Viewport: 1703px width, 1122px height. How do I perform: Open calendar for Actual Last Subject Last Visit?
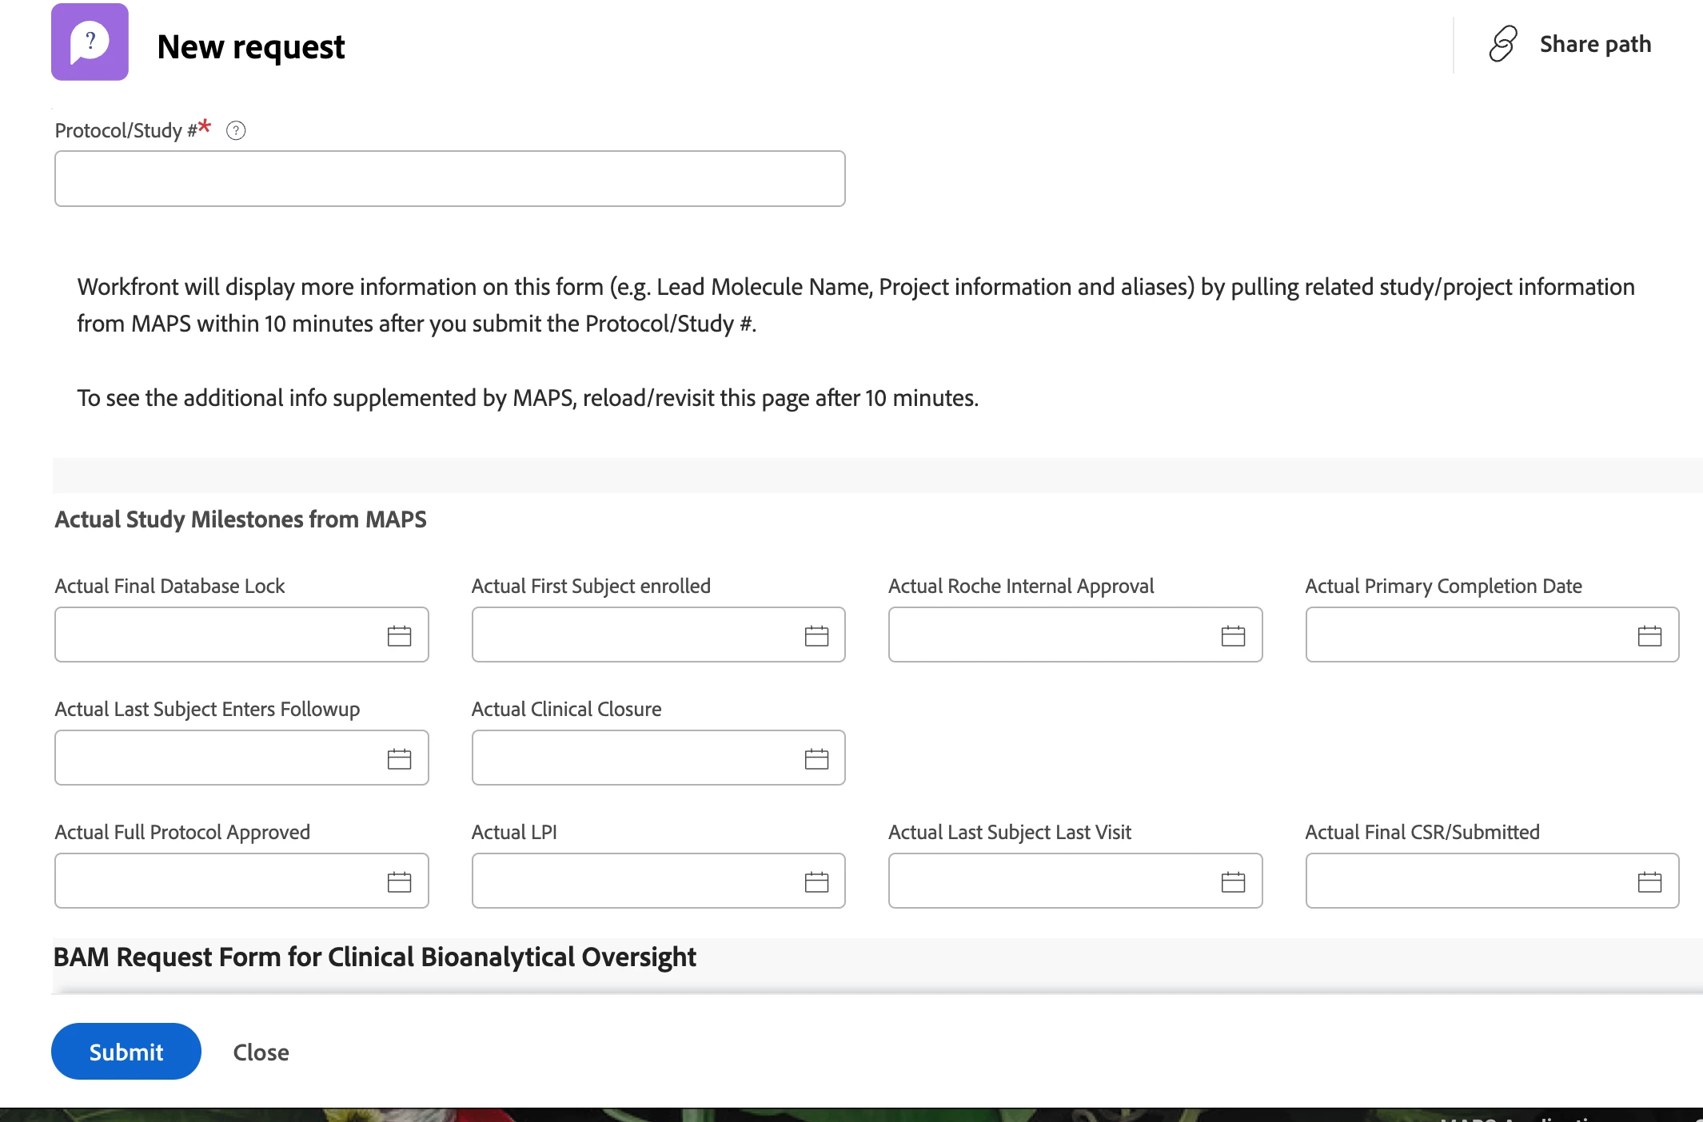(1233, 881)
